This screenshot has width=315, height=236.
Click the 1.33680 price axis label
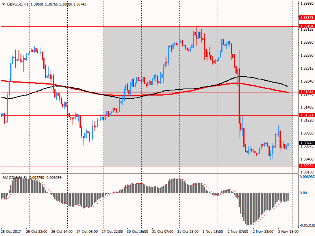(307, 4)
